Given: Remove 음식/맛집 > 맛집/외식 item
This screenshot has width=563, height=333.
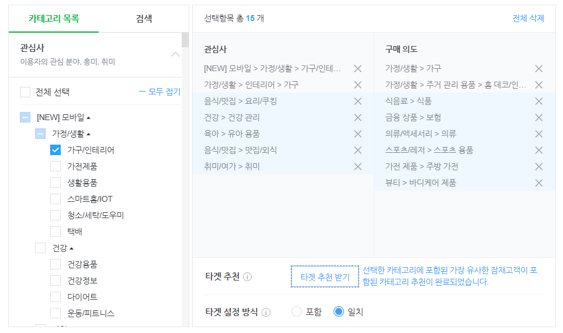Looking at the screenshot, I should 357,150.
